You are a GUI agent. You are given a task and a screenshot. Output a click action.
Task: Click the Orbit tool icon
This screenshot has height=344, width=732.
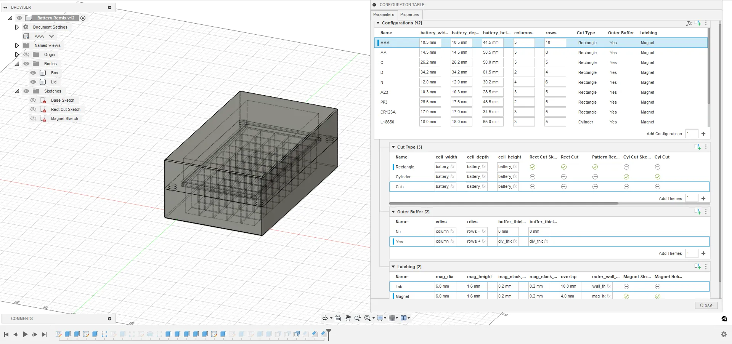click(325, 318)
